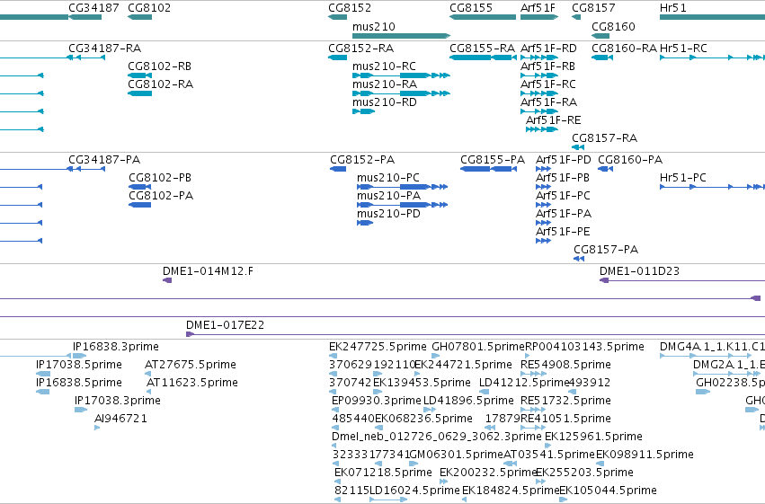
Task: Open BAC clone DME1-014M12.F label
Action: point(209,271)
